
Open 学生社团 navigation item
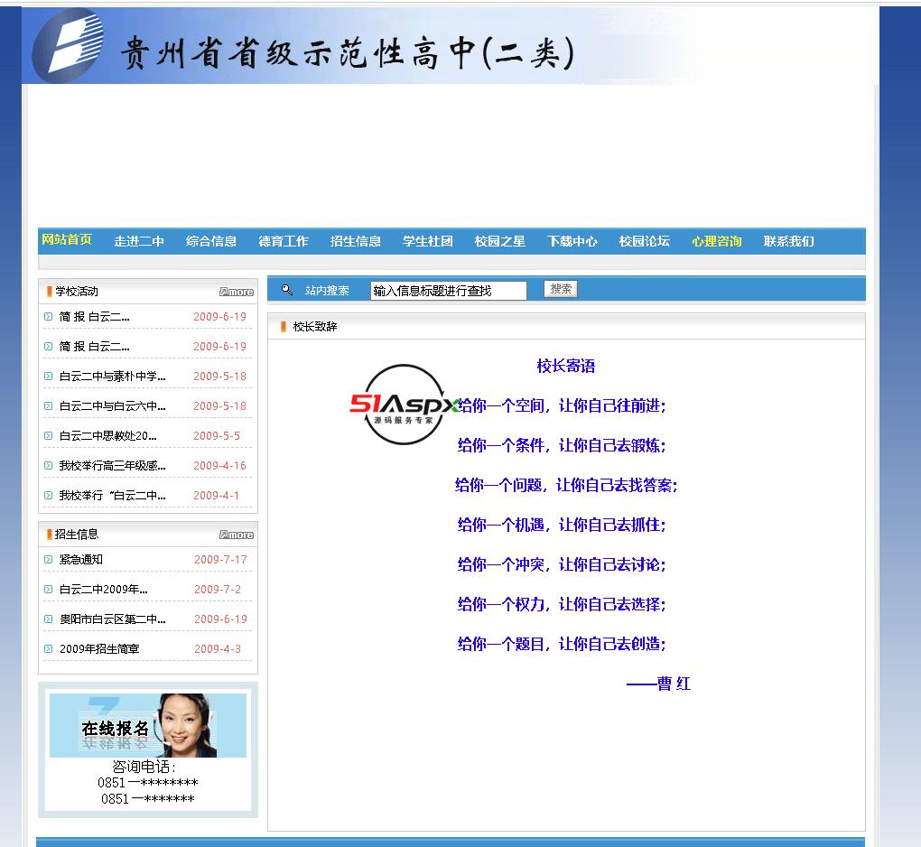(x=428, y=241)
